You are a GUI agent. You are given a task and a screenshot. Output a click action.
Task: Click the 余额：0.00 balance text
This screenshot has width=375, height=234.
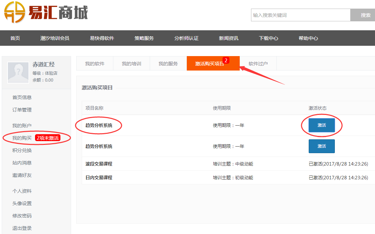[43, 80]
